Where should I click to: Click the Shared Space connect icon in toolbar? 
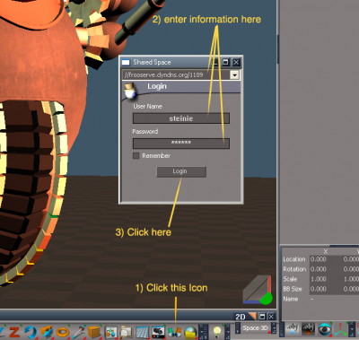[174, 332]
